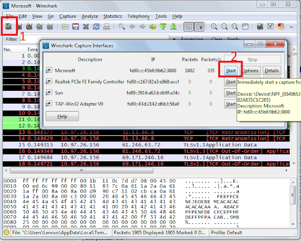301x241 pixels.
Task: Select packet 17 to 69.171.246.16
Action: coord(146,158)
